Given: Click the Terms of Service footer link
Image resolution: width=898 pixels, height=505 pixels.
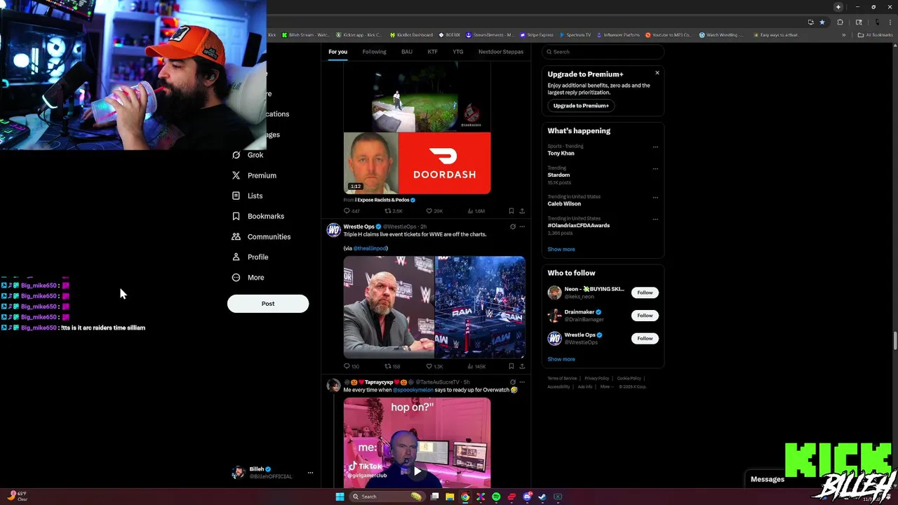Looking at the screenshot, I should [x=562, y=379].
